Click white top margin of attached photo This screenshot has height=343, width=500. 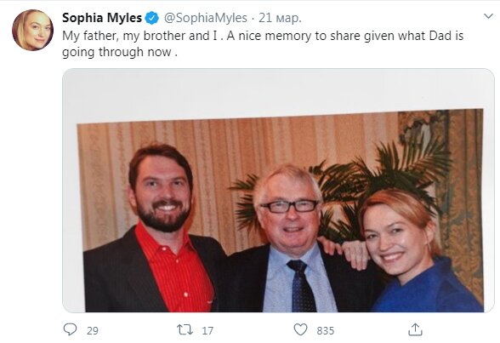(278, 91)
